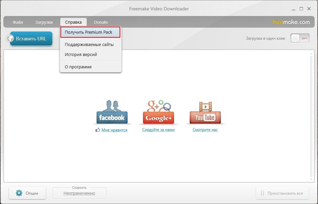Close the Справка menu
The width and height of the screenshot is (318, 204).
(73, 22)
